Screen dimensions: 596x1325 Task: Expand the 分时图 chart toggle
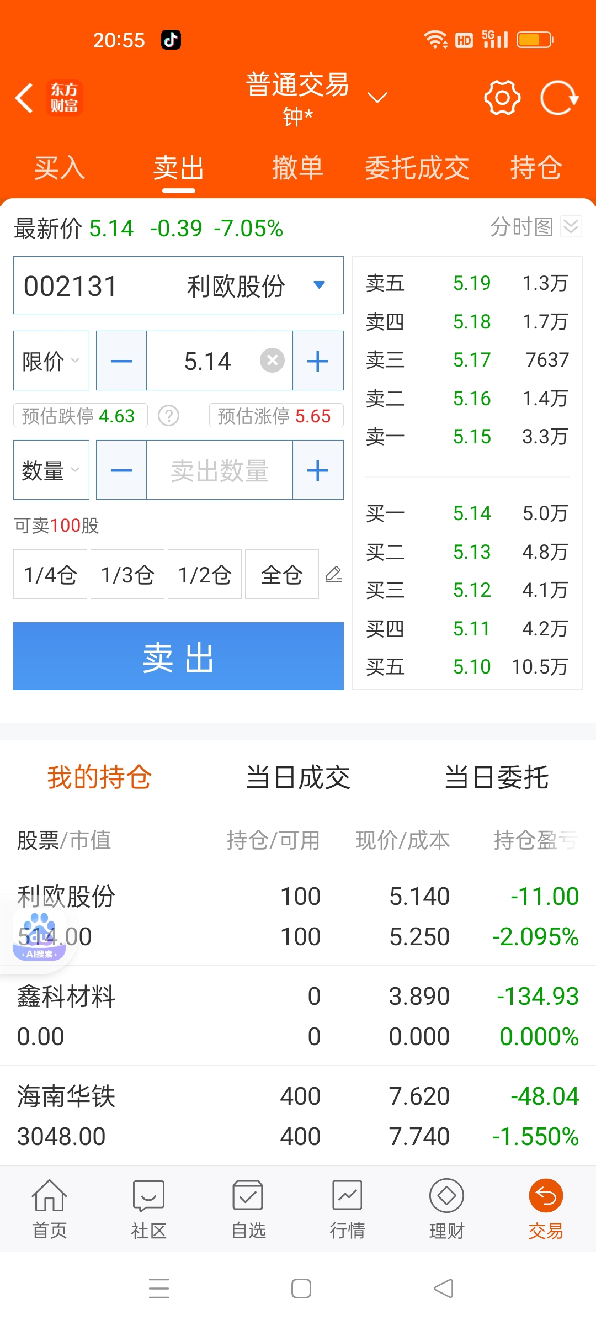[x=571, y=226]
